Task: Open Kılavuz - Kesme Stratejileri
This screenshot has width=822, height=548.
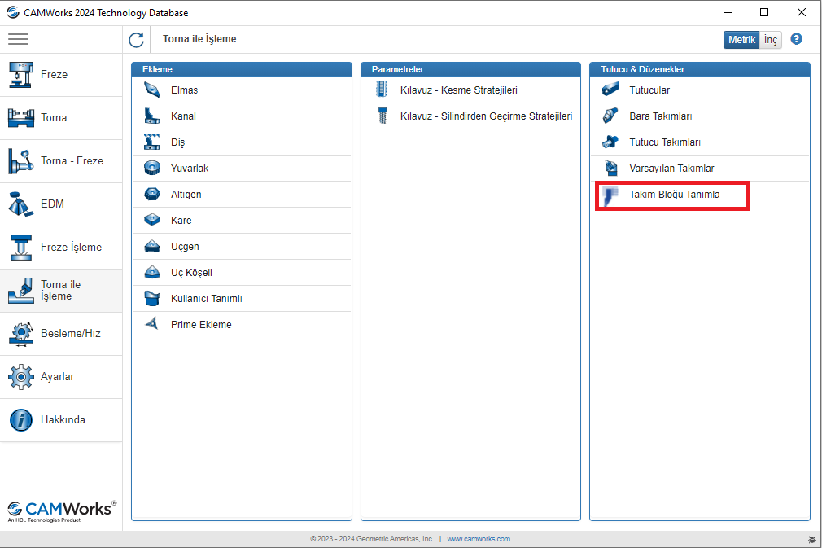Action: [x=458, y=90]
